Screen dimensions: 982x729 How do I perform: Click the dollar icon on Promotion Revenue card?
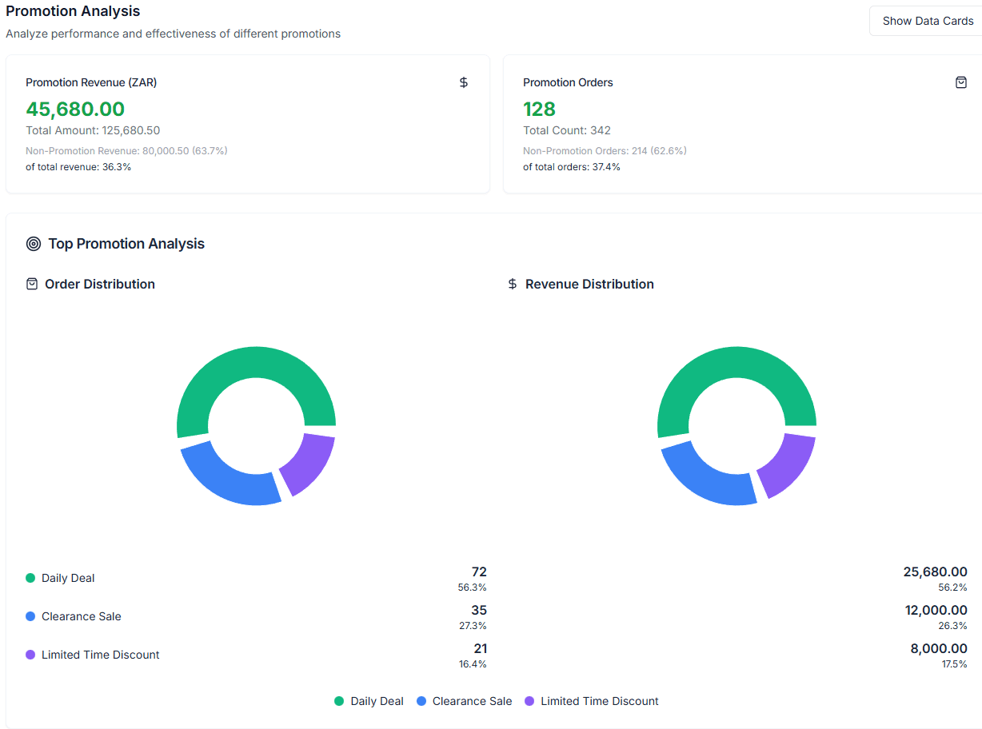click(x=464, y=82)
